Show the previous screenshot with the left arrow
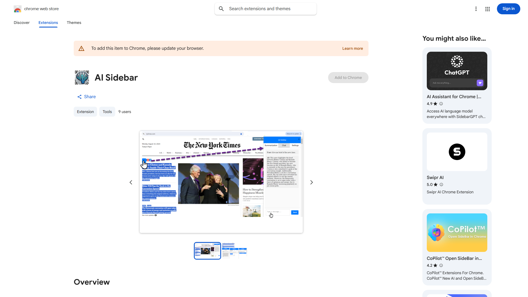This screenshot has width=528, height=297. click(x=131, y=182)
